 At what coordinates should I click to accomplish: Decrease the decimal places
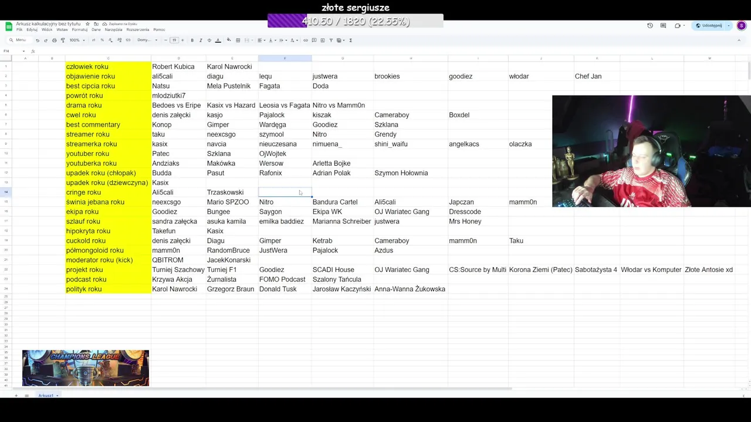tap(110, 40)
